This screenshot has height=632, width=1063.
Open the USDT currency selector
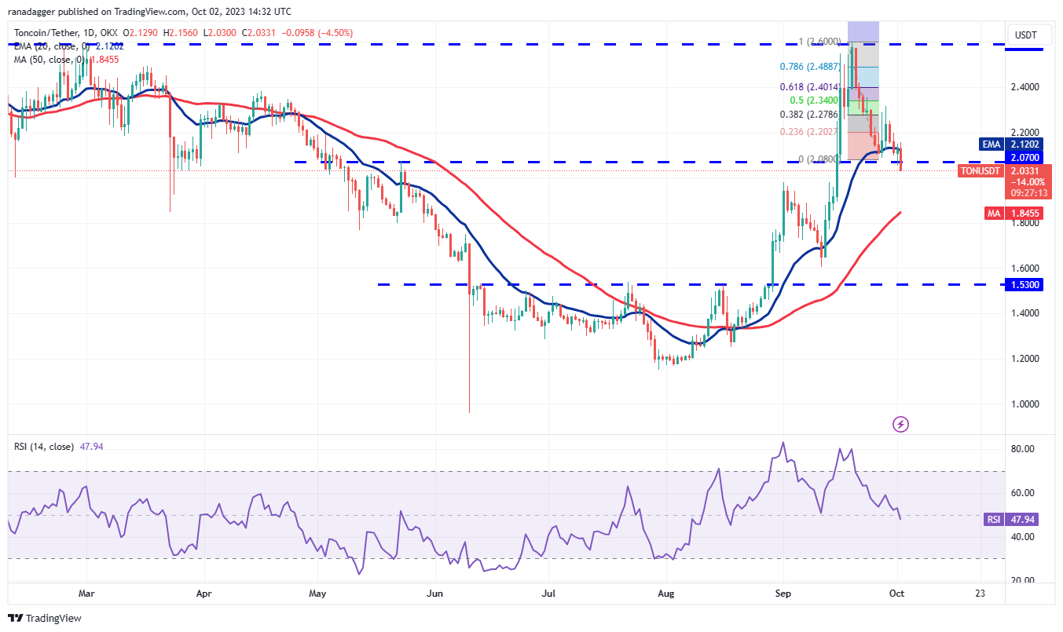click(x=1028, y=35)
